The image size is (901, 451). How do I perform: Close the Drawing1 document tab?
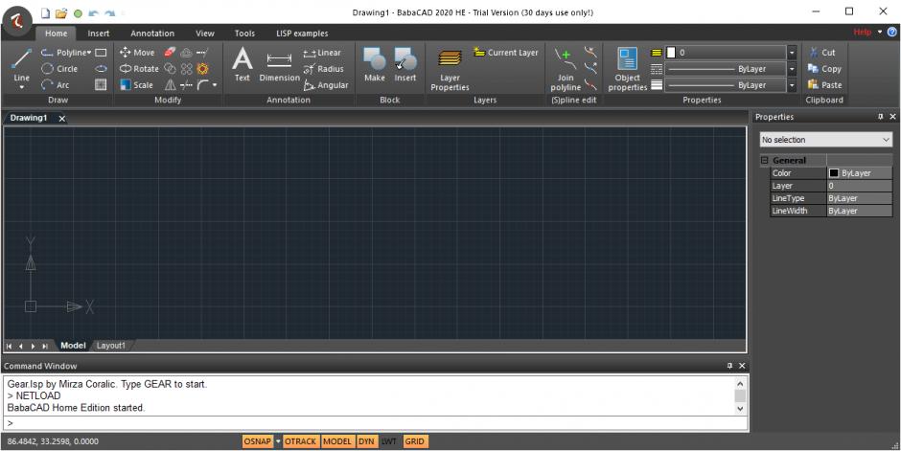click(61, 118)
